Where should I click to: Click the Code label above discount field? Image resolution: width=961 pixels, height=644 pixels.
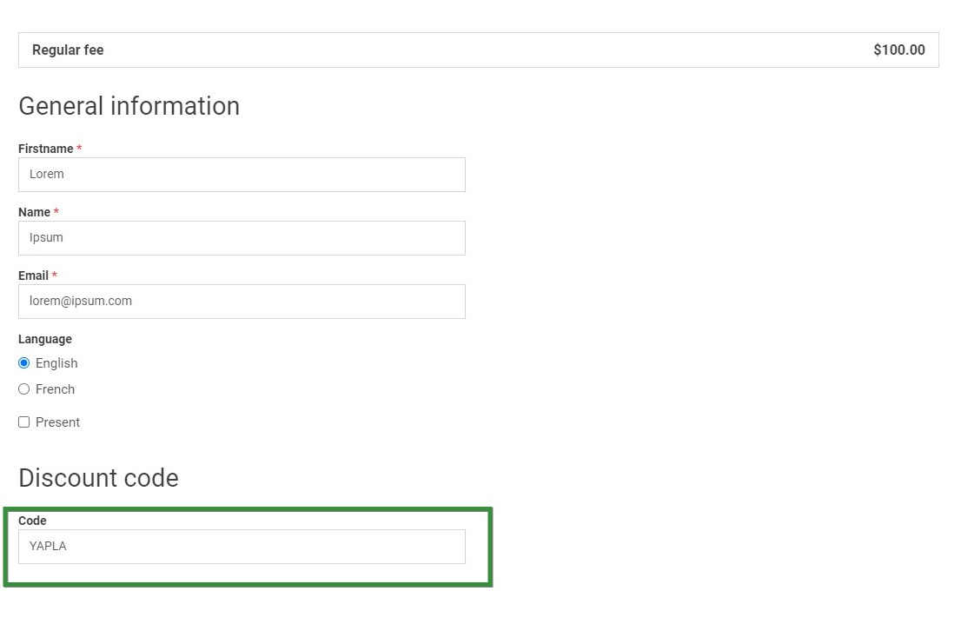coord(32,521)
